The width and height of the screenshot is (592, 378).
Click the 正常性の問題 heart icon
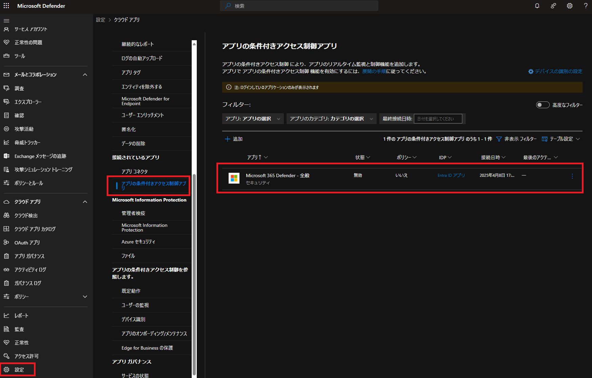click(x=6, y=42)
